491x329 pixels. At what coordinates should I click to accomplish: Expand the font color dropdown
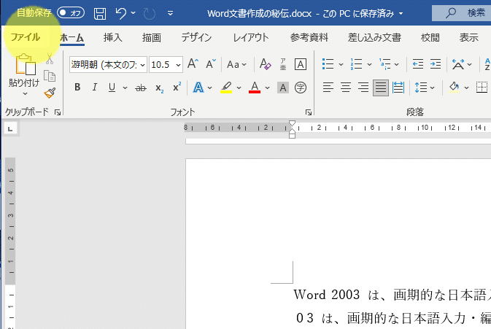pyautogui.click(x=267, y=88)
